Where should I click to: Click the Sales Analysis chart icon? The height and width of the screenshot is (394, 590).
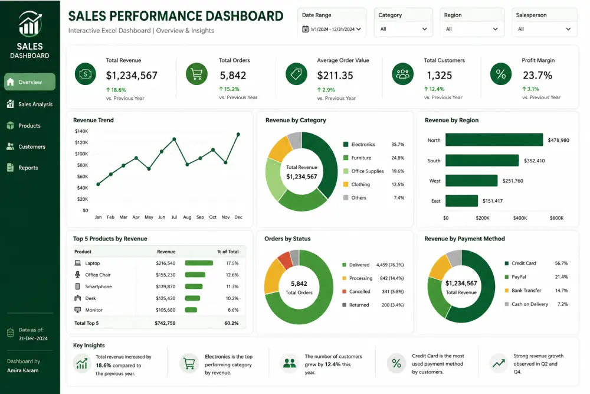tap(11, 104)
